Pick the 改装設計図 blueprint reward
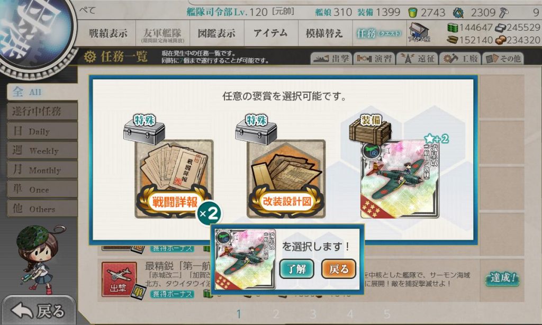The height and width of the screenshot is (325, 542). (286, 179)
